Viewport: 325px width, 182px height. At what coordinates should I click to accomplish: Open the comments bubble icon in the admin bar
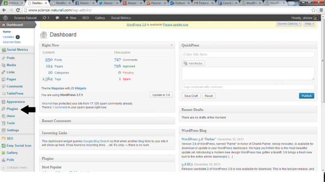pyautogui.click(x=57, y=18)
